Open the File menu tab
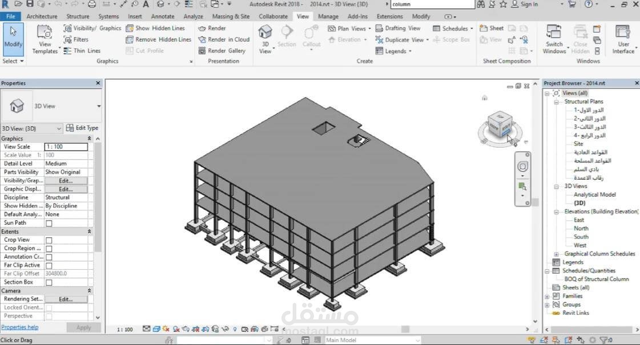This screenshot has height=345, width=640. (11, 17)
